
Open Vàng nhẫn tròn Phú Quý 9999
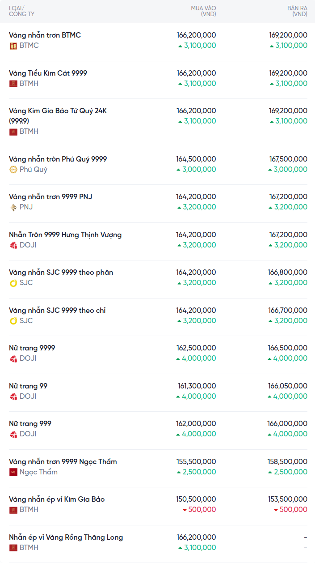tap(58, 159)
